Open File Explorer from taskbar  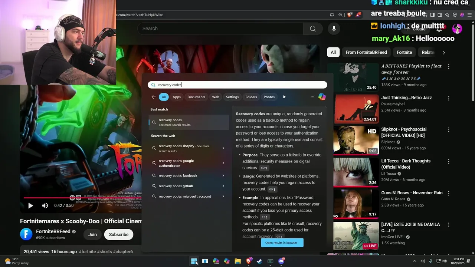point(237,261)
